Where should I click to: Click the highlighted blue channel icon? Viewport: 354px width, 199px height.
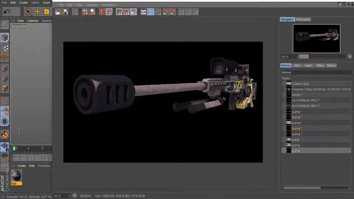(134, 12)
